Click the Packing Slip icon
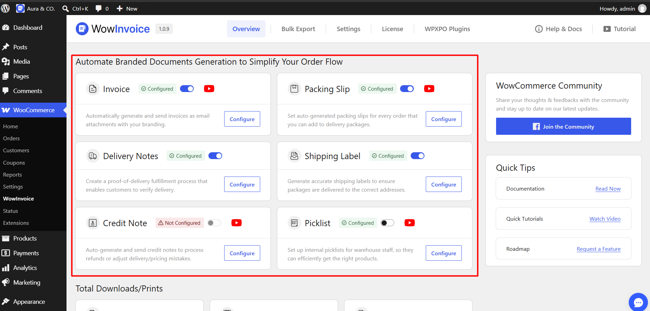This screenshot has width=650, height=311. [294, 89]
